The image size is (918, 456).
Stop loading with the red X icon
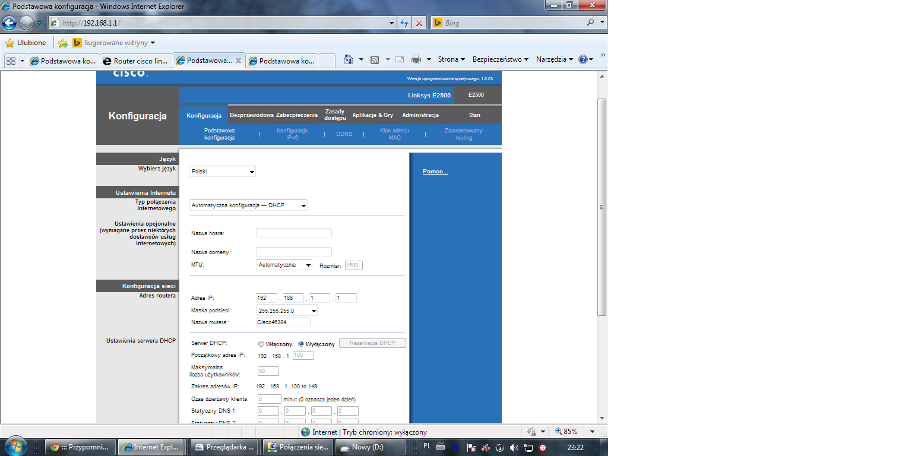point(419,23)
